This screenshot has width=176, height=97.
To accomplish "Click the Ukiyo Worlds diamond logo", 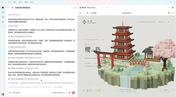I will tap(84, 22).
